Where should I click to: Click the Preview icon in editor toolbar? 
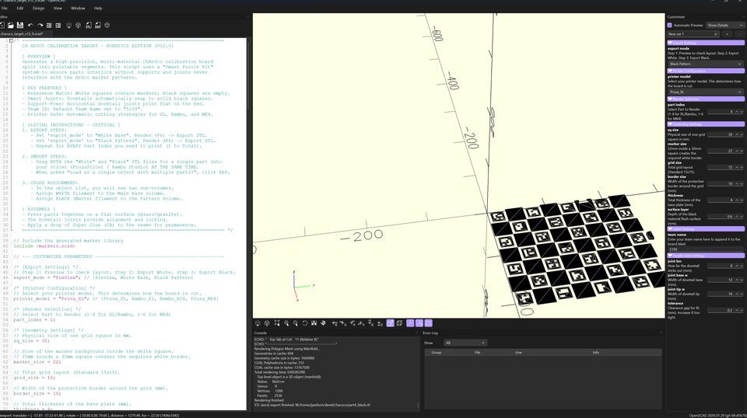pos(68,25)
